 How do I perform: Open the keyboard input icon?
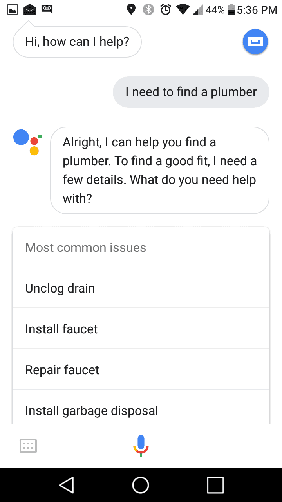click(28, 446)
